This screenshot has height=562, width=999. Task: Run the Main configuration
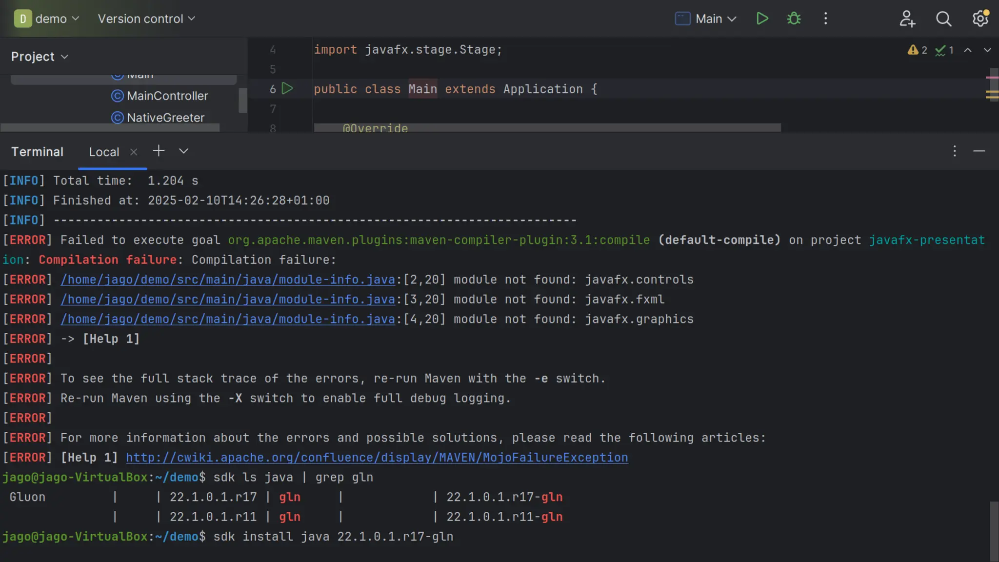pos(762,19)
